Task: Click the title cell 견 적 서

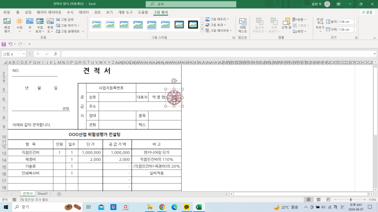Action: pos(97,70)
